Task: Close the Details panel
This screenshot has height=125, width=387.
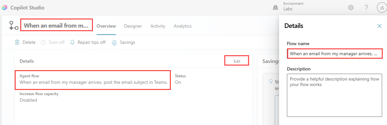Action: coord(380,26)
